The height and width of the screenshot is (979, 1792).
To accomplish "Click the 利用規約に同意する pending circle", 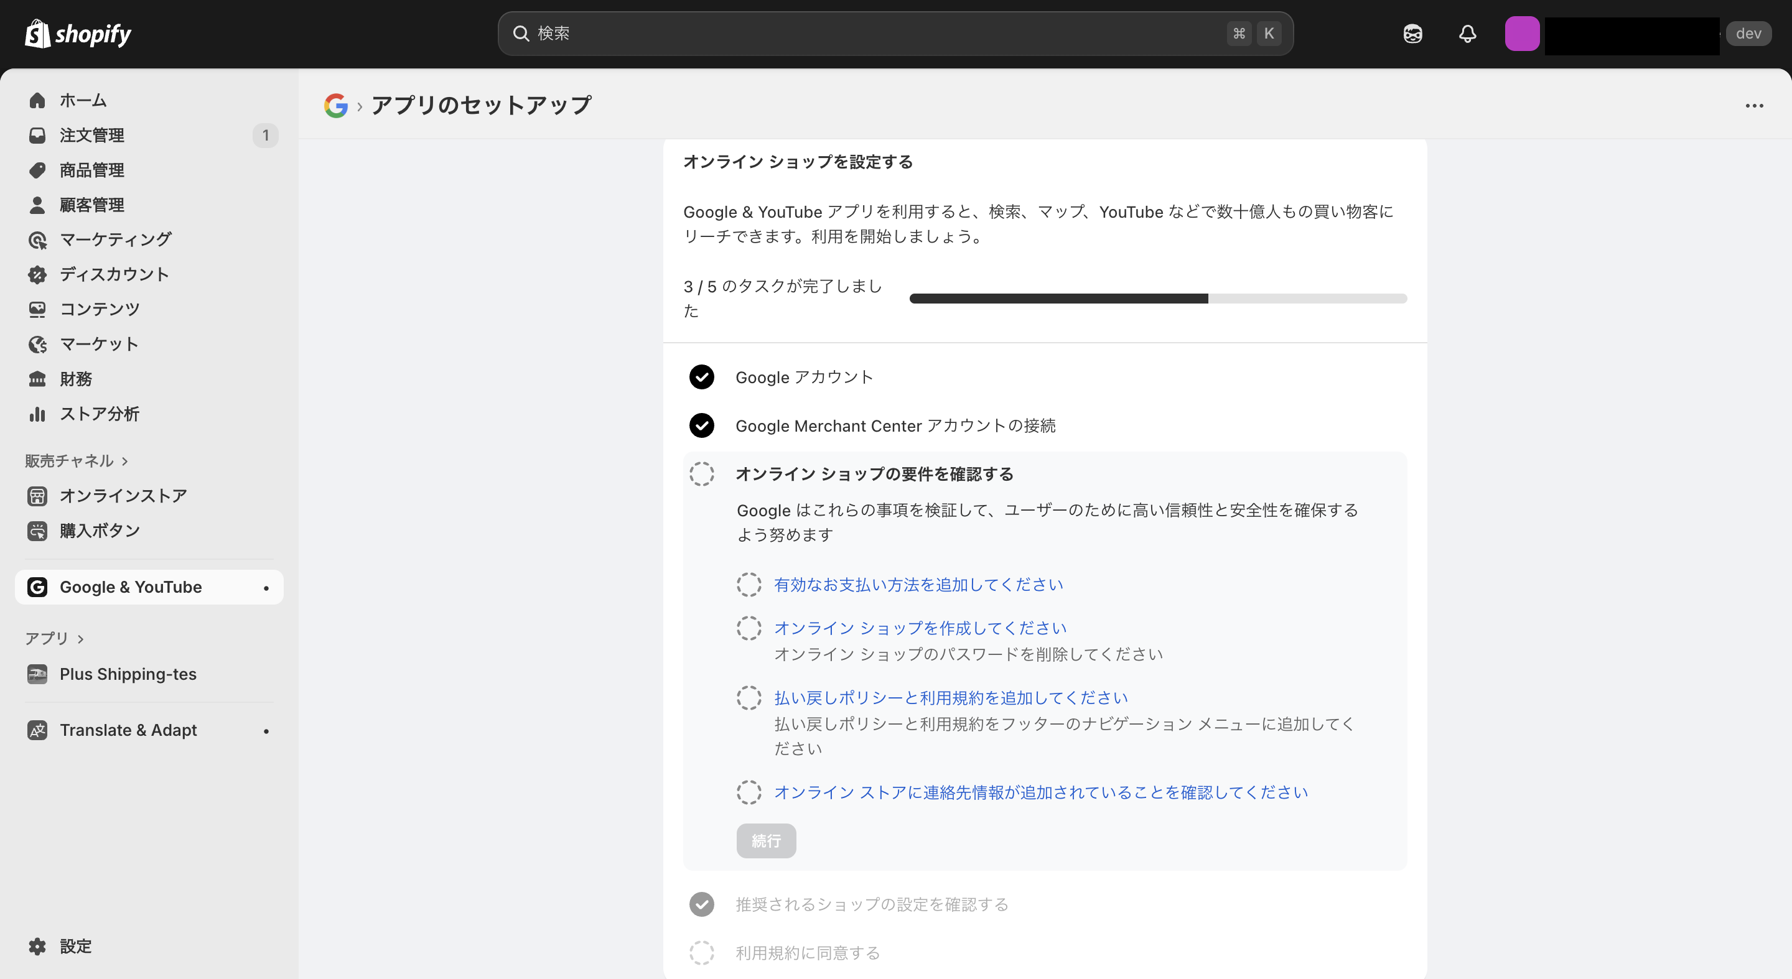I will pos(701,953).
